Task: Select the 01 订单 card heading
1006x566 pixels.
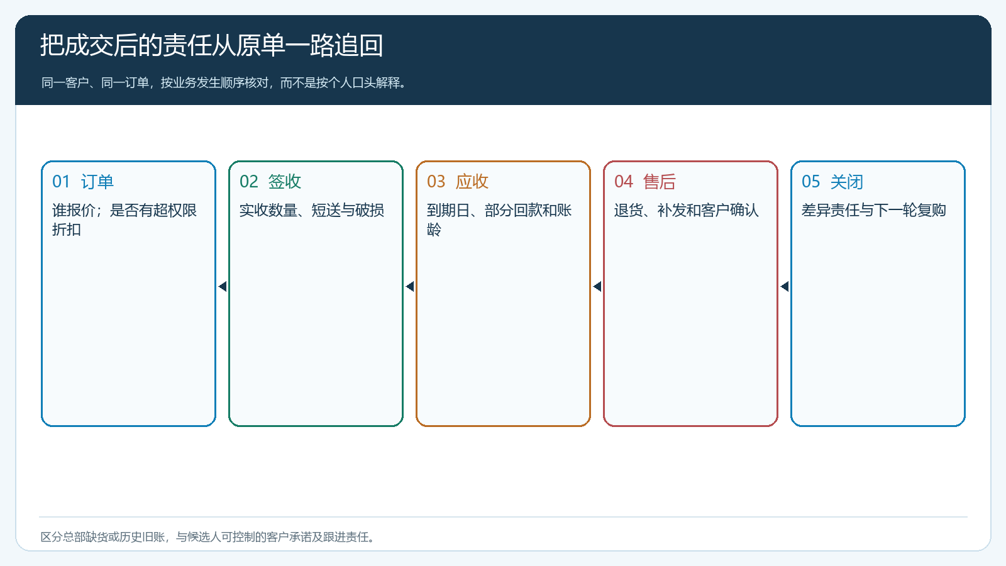Action: 83,182
